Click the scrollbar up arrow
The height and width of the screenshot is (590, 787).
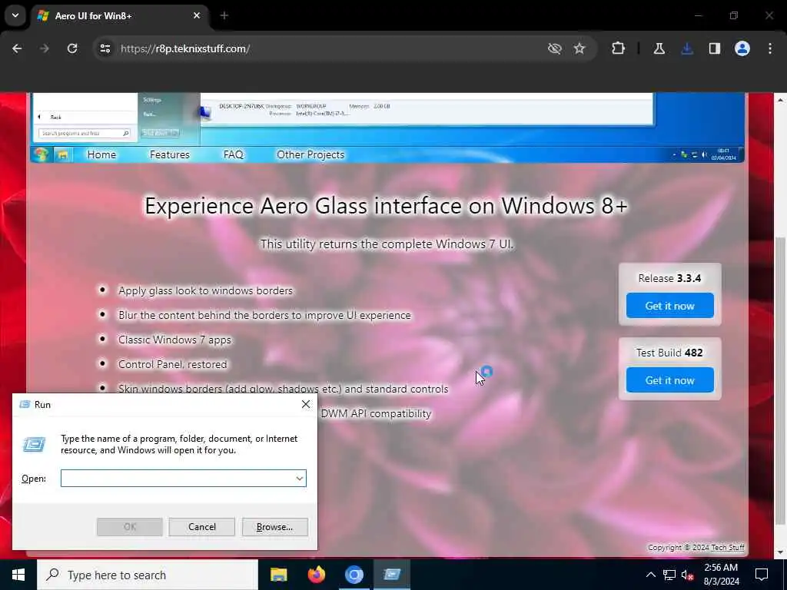780,101
